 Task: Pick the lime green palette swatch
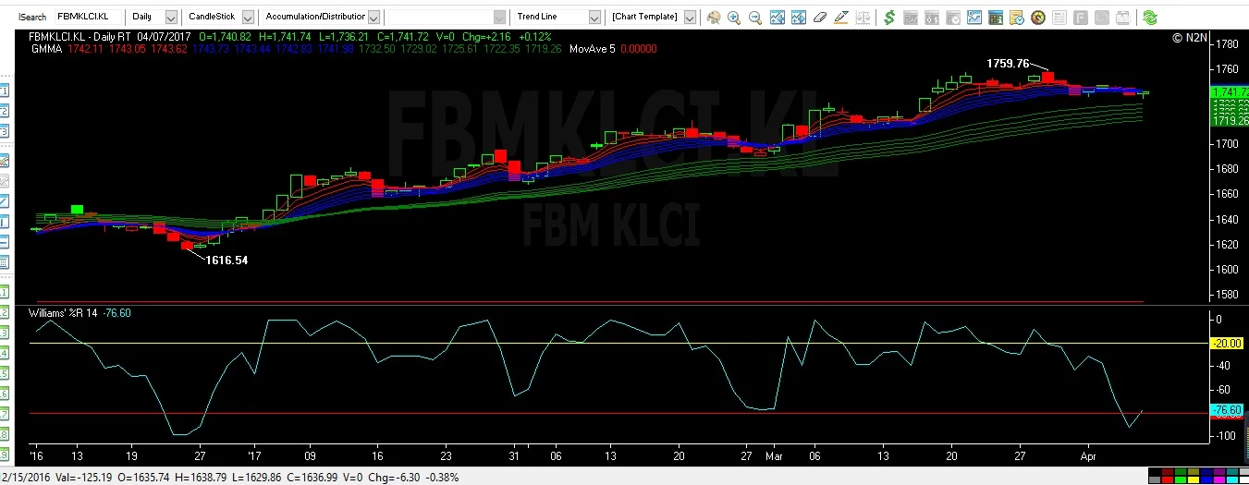coord(1181,479)
